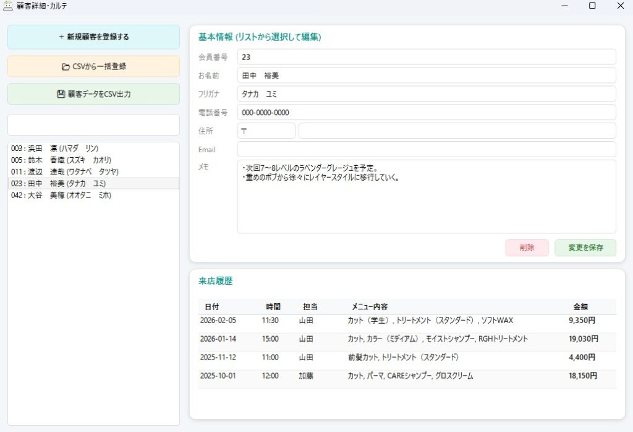
Task: Save edits with 変更を保存 button
Action: (x=585, y=248)
